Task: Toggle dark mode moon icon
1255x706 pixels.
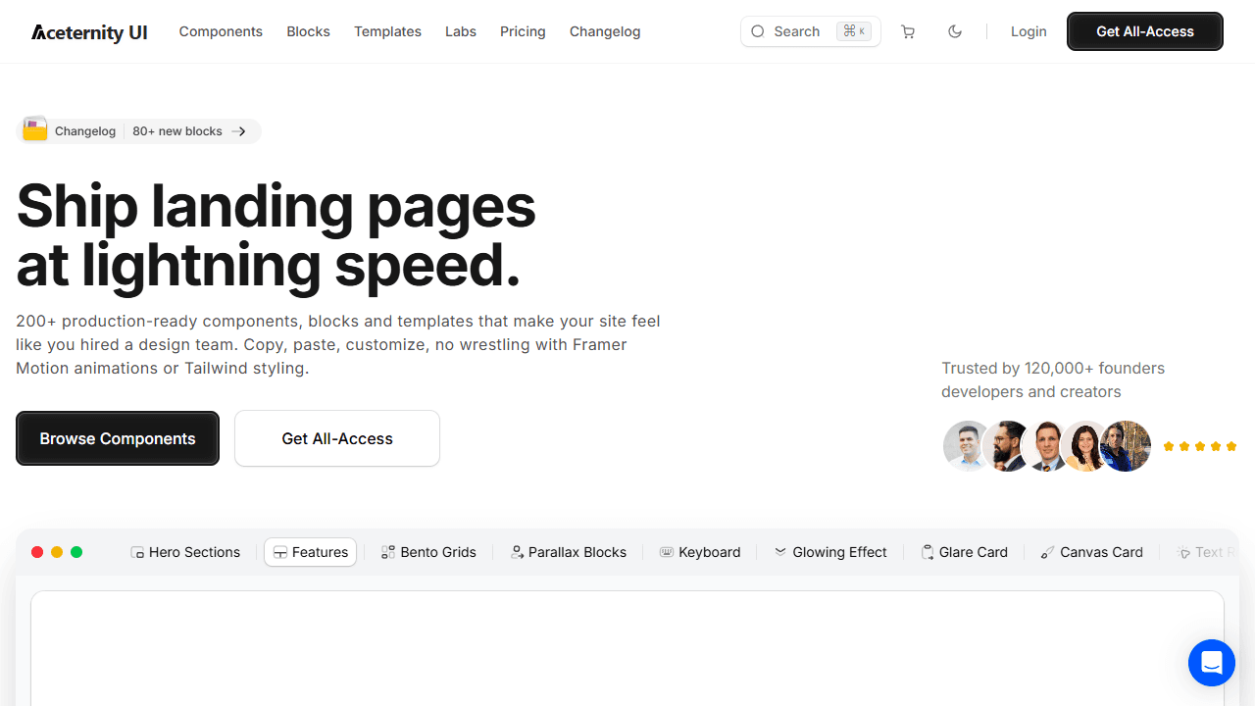Action: click(x=955, y=31)
